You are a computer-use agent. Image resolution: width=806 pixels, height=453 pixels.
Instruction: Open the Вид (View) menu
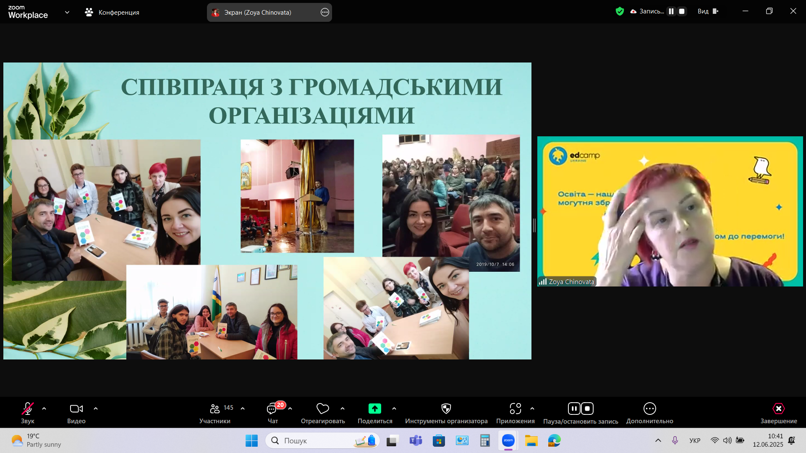pyautogui.click(x=708, y=11)
